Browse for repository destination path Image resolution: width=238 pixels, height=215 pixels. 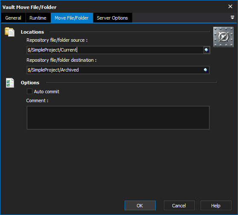pos(206,70)
